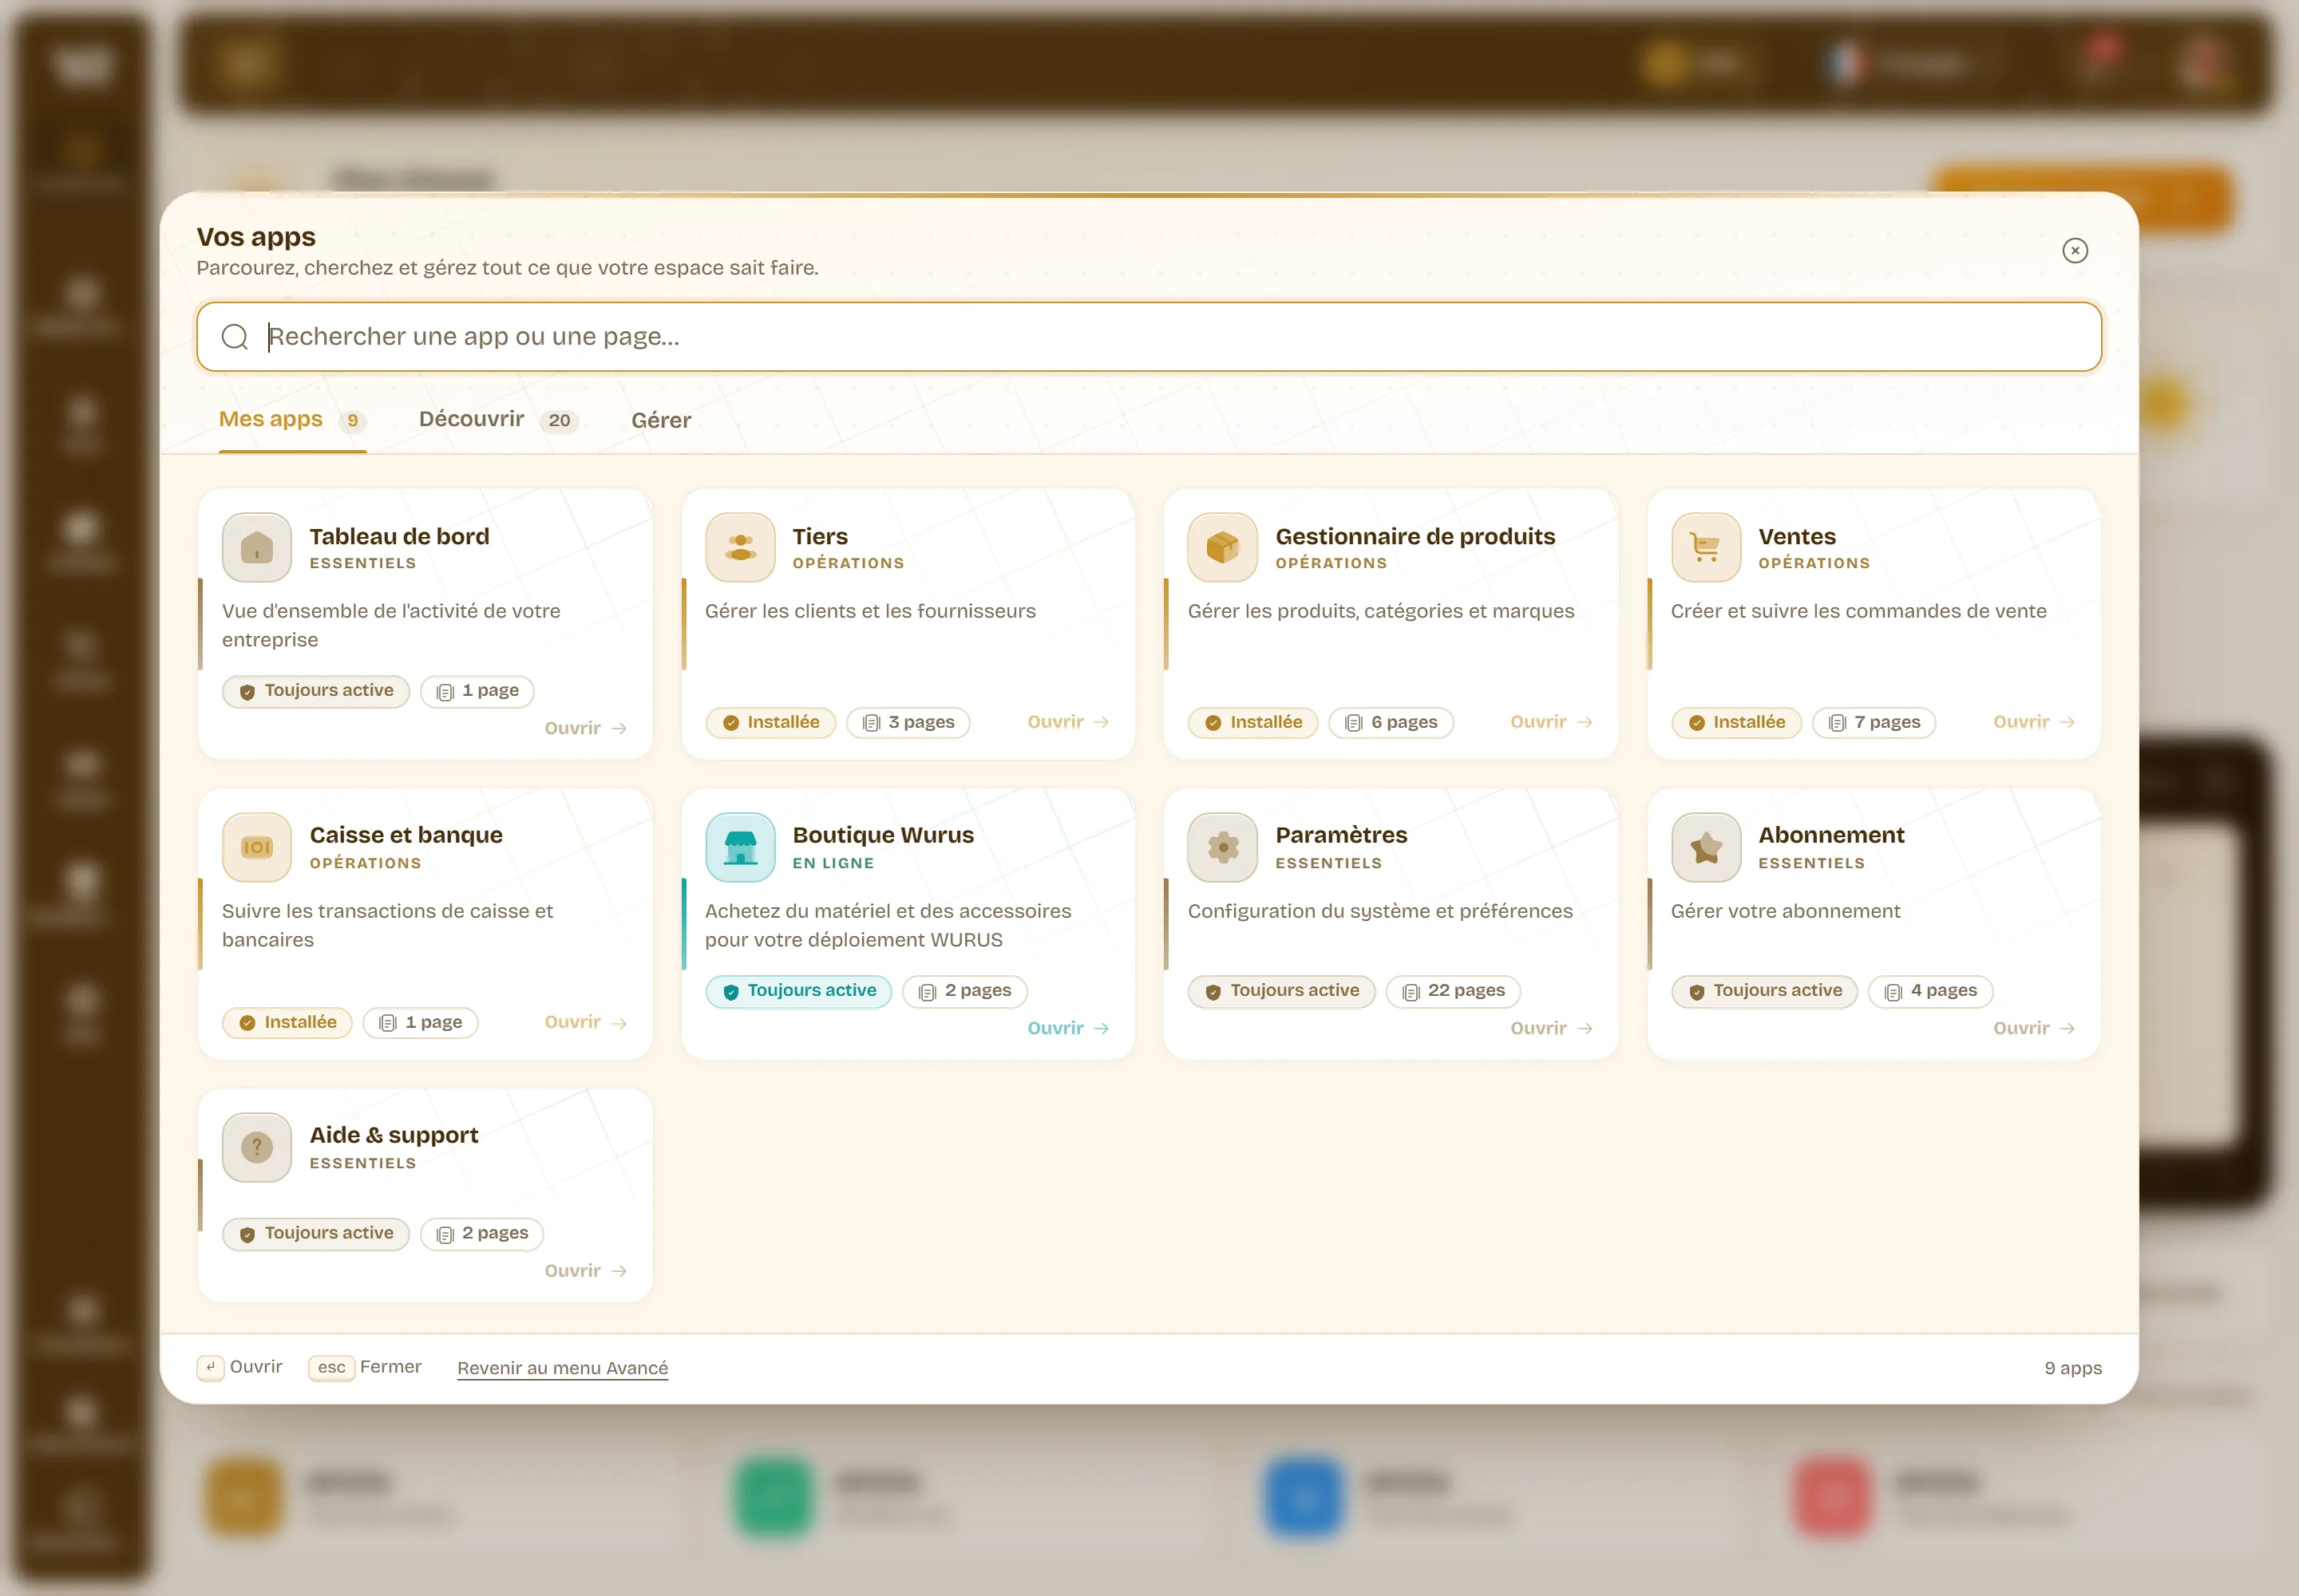This screenshot has width=2299, height=1596.
Task: Click the Installée badge on Caisse et banque
Action: (287, 1022)
